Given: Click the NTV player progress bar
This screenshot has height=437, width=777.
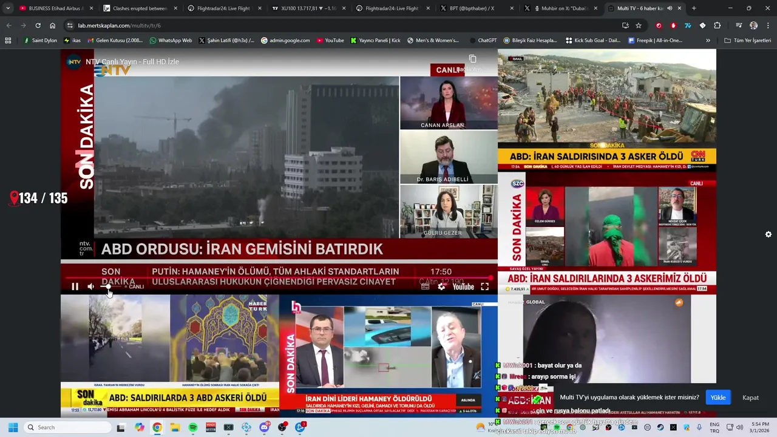Looking at the screenshot, I should tap(279, 278).
